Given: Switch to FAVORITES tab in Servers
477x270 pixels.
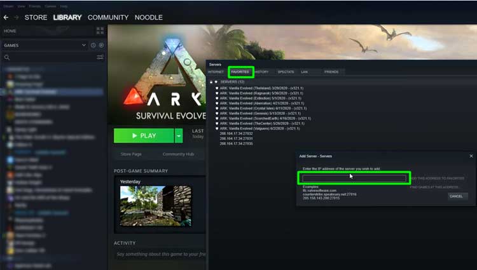Looking at the screenshot, I should click(240, 72).
